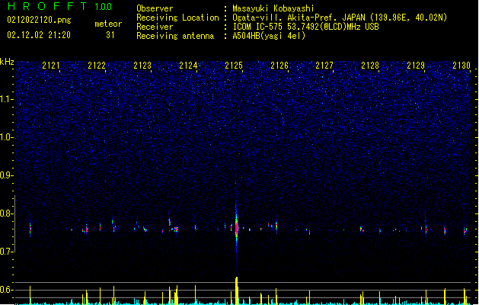Click the 'meteor' label
Image resolution: width=479 pixels, height=305 pixels.
pyautogui.click(x=108, y=24)
